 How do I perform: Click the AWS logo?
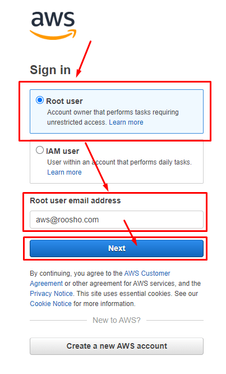tap(53, 25)
